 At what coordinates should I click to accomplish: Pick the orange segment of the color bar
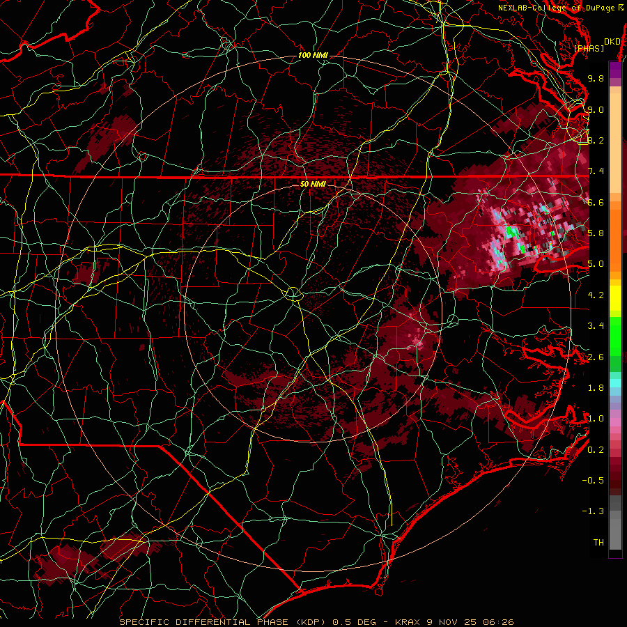tap(615, 237)
